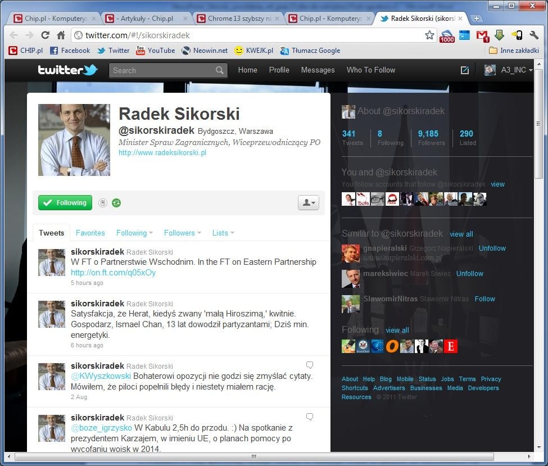The width and height of the screenshot is (548, 466).
Task: Unfollow gnapieralski
Action: coord(492,248)
